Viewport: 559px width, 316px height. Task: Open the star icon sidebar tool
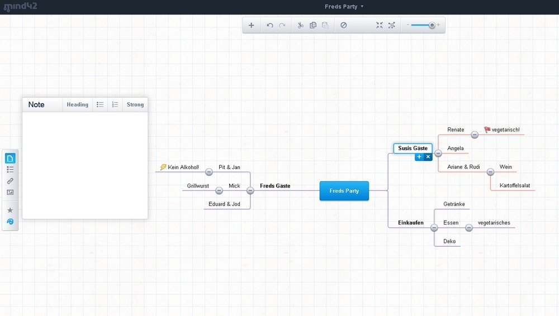point(10,210)
